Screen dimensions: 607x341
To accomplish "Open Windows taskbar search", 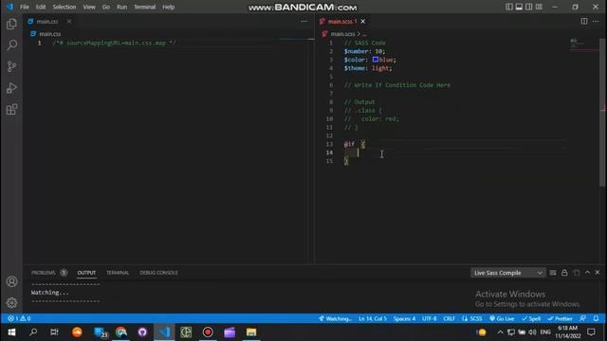I will coord(33,332).
